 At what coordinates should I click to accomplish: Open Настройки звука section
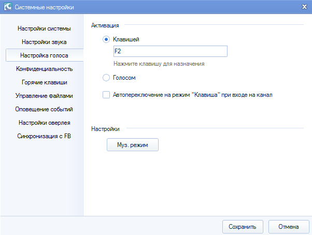pyautogui.click(x=44, y=42)
